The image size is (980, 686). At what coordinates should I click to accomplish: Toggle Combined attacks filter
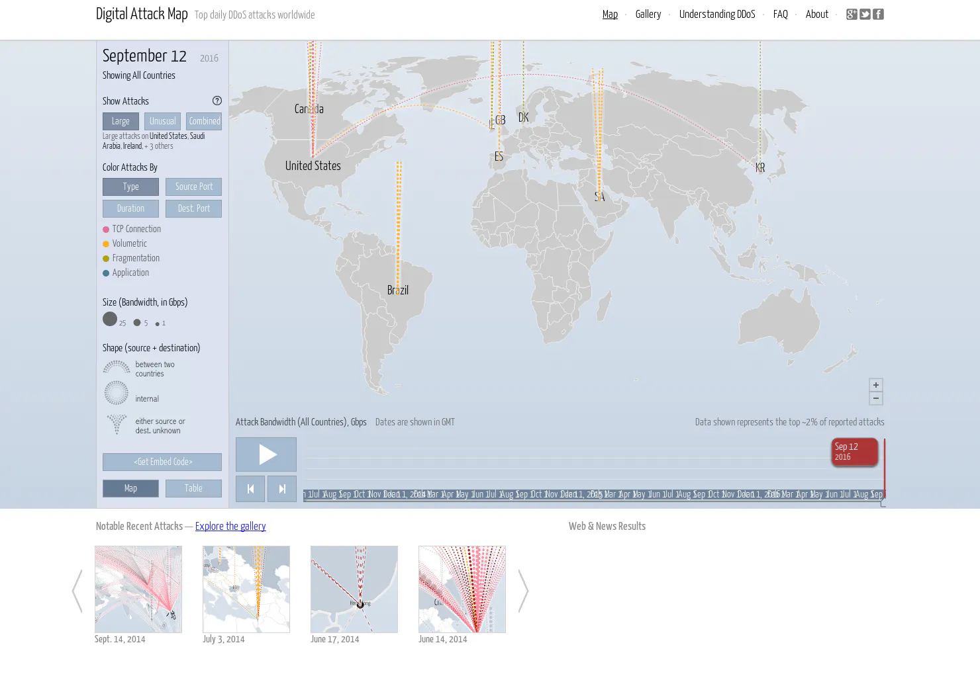tap(204, 121)
